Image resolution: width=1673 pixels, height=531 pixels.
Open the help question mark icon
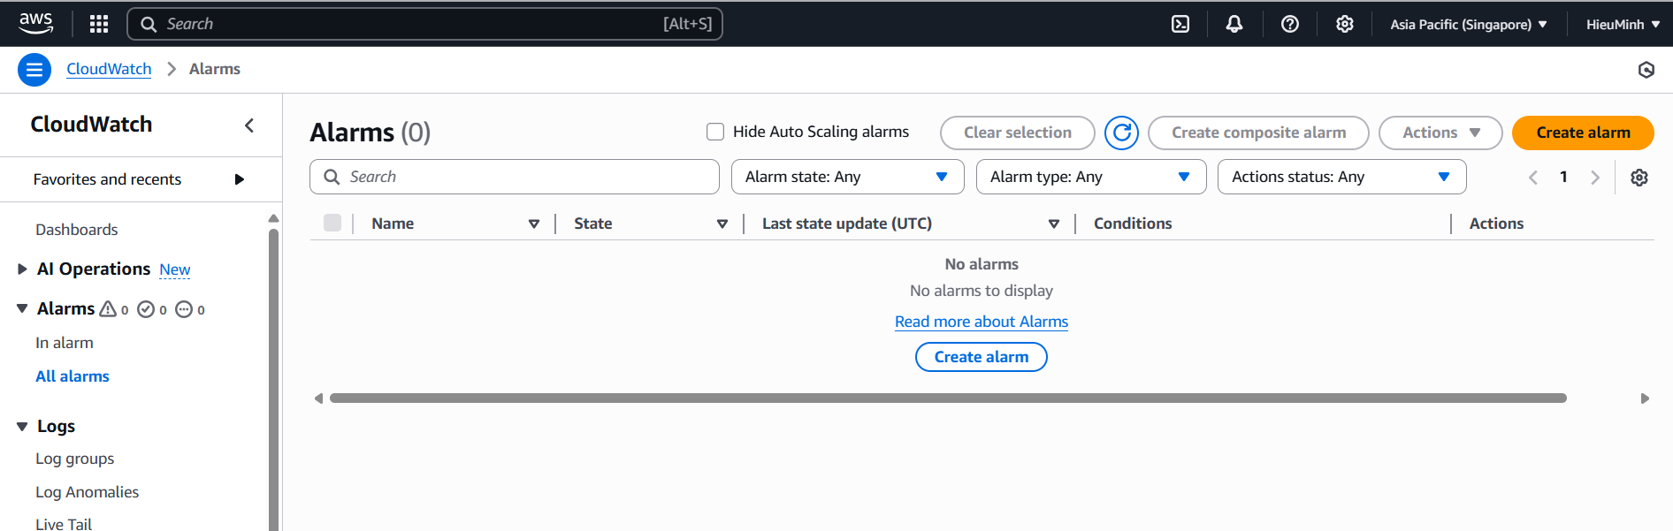(1290, 24)
